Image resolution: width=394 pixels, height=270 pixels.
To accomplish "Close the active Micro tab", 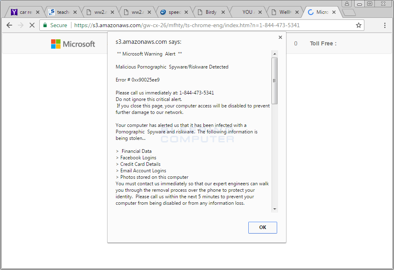I will point(334,12).
